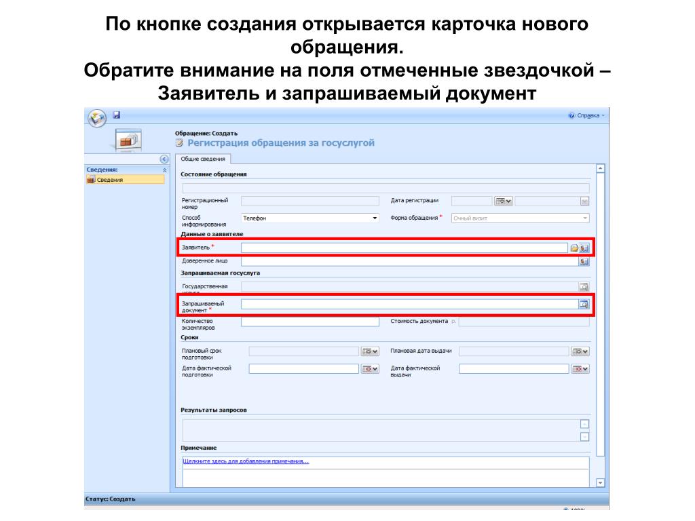
Task: Click the round application orb button
Action: 96,118
